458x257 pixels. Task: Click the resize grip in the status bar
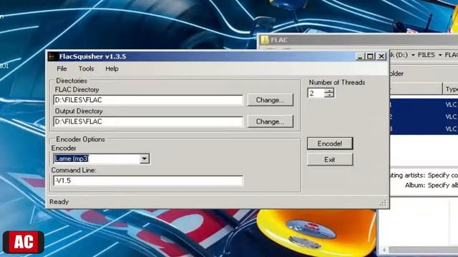(383, 203)
